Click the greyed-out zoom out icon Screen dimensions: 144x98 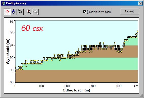click(35, 12)
